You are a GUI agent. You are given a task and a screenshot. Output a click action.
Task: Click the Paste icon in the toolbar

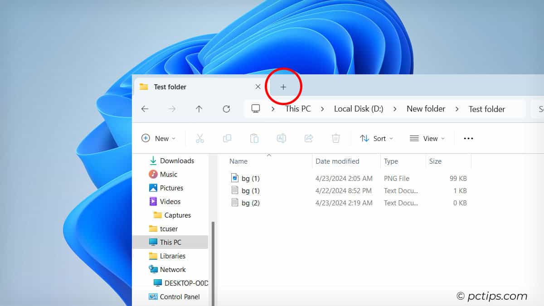(x=254, y=138)
